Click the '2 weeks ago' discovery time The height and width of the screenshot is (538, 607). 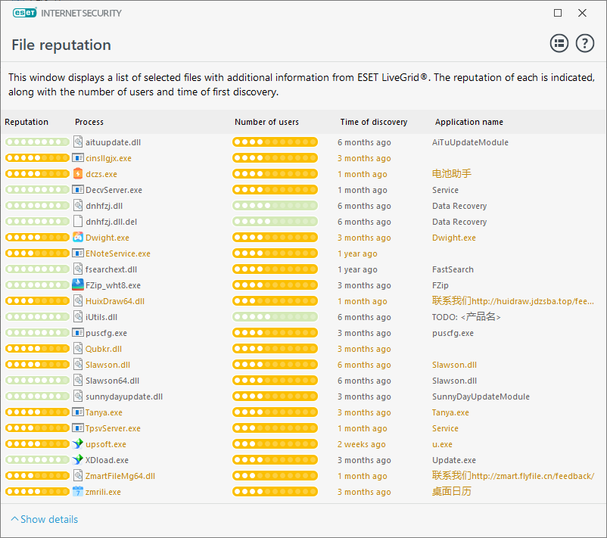click(x=361, y=444)
